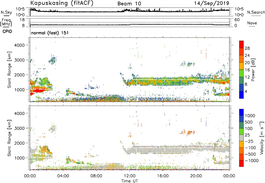The image size is (265, 183).
Task: Click the Power [dB] colorbar label
Action: click(253, 70)
